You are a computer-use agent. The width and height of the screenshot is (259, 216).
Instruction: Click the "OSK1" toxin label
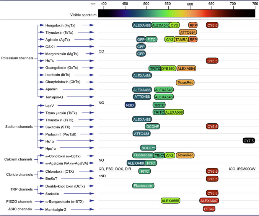coord(50,47)
